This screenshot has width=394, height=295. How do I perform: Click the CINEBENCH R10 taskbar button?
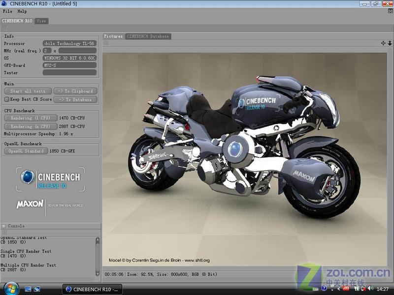click(92, 289)
